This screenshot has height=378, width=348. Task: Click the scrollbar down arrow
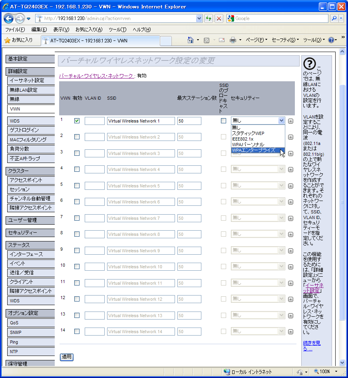[x=342, y=362]
